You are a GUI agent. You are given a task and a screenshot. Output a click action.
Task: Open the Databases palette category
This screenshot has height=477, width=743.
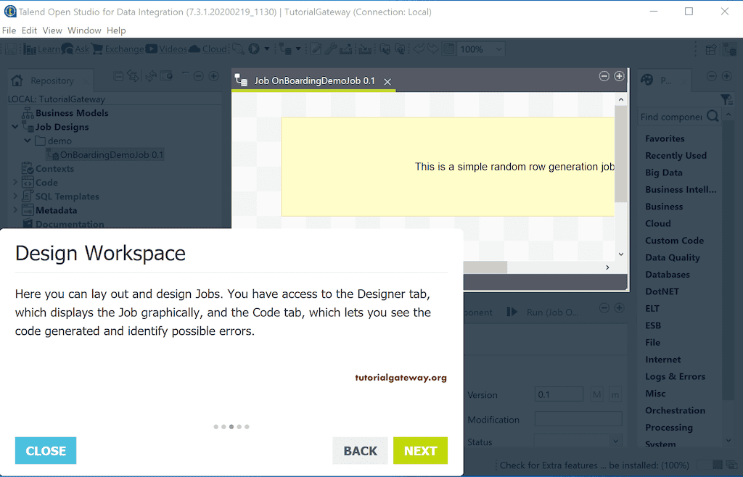tap(668, 275)
